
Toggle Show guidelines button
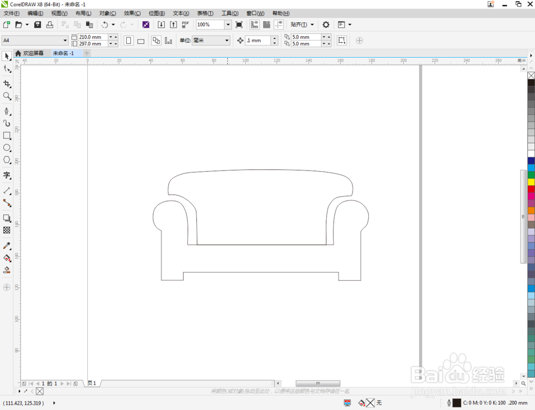[x=279, y=25]
